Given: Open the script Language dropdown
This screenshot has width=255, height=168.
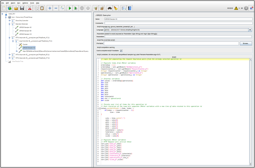Looking at the screenshot, I should pyautogui.click(x=250, y=30).
